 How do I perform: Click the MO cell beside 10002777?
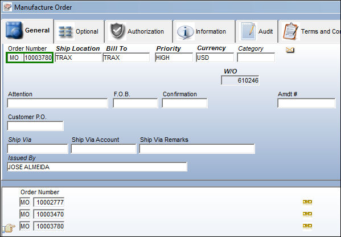tap(25, 202)
